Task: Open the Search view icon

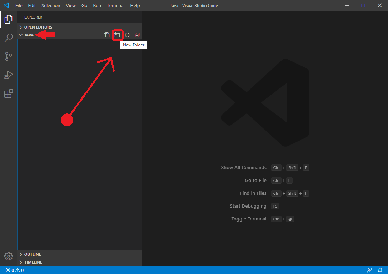Action: coord(9,38)
